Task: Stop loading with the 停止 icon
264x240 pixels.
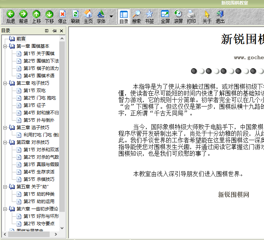Action: click(x=62, y=14)
